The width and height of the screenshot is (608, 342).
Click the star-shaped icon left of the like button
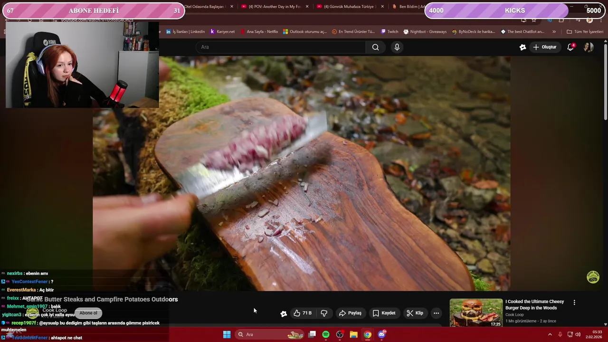pos(284,313)
